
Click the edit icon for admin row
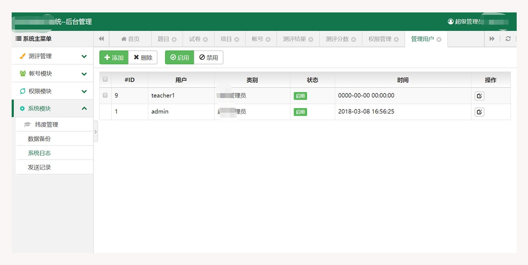pyautogui.click(x=479, y=112)
